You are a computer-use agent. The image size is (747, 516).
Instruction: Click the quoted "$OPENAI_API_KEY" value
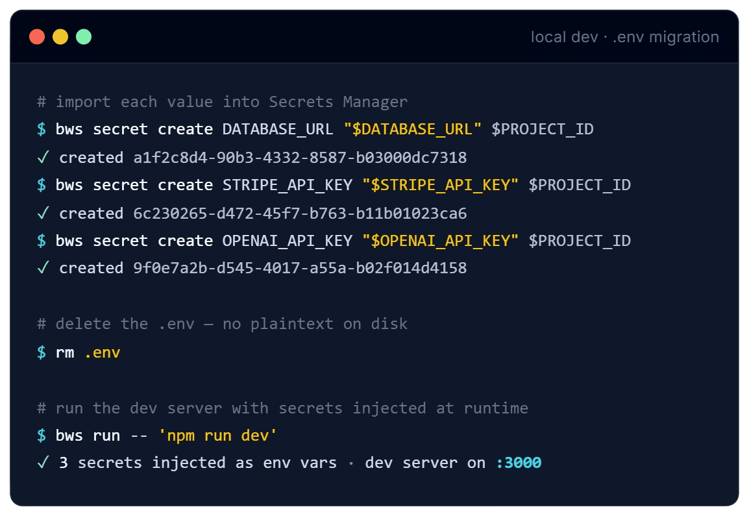[440, 241]
